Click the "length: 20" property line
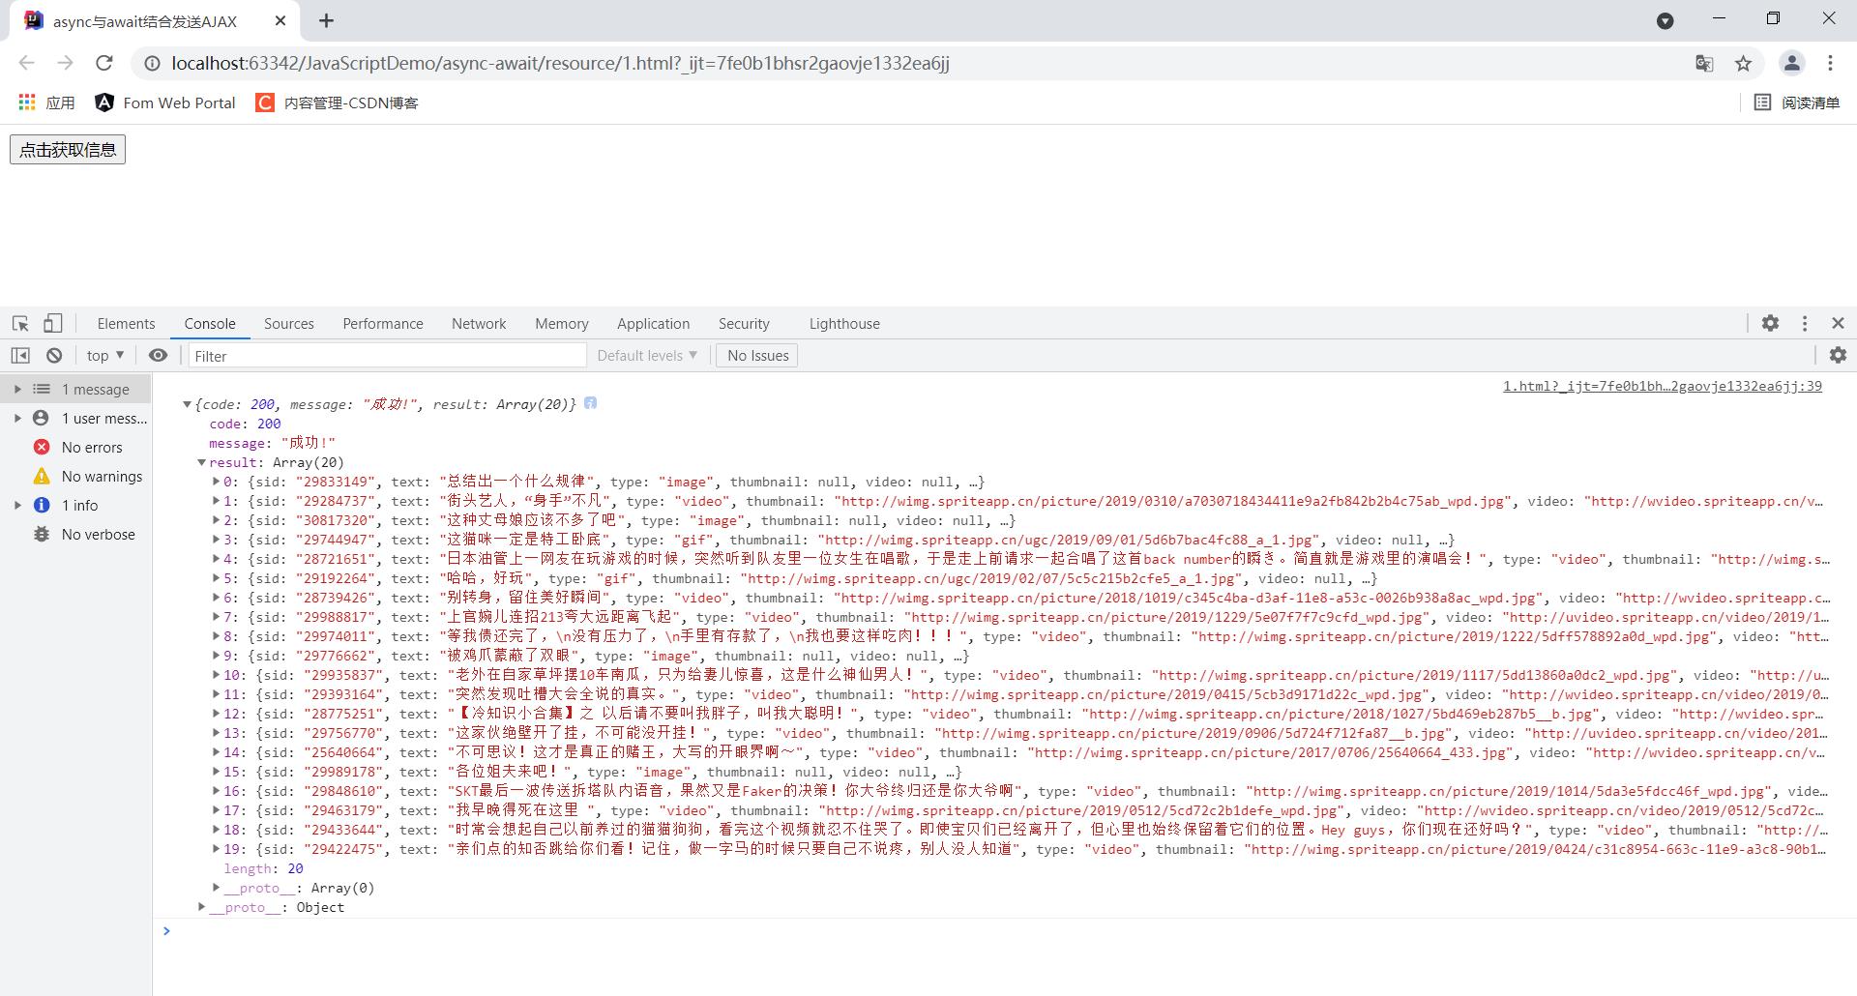The image size is (1857, 996). 263,868
